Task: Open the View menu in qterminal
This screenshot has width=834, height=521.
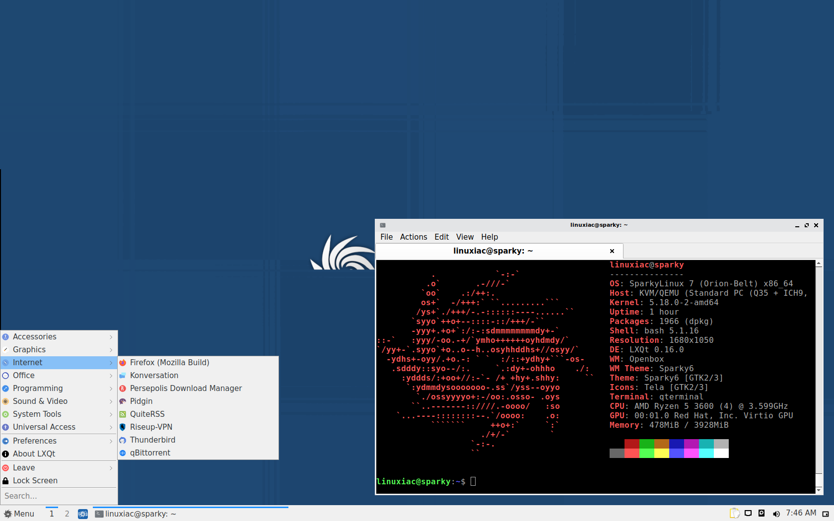Action: tap(465, 237)
